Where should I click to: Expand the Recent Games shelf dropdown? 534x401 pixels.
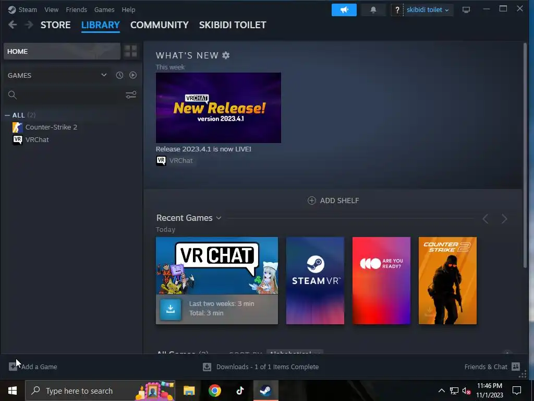coord(219,218)
